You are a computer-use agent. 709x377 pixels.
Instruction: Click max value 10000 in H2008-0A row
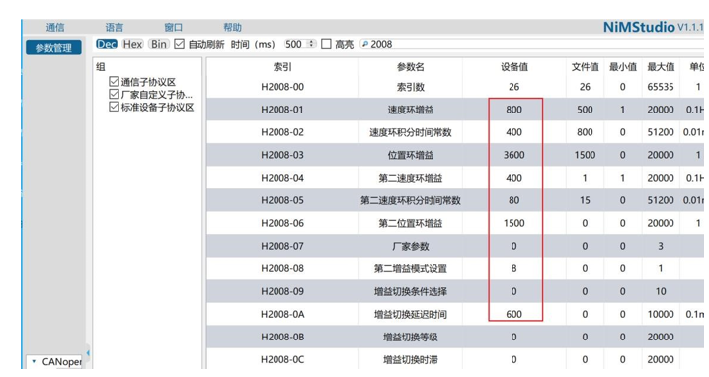(661, 314)
